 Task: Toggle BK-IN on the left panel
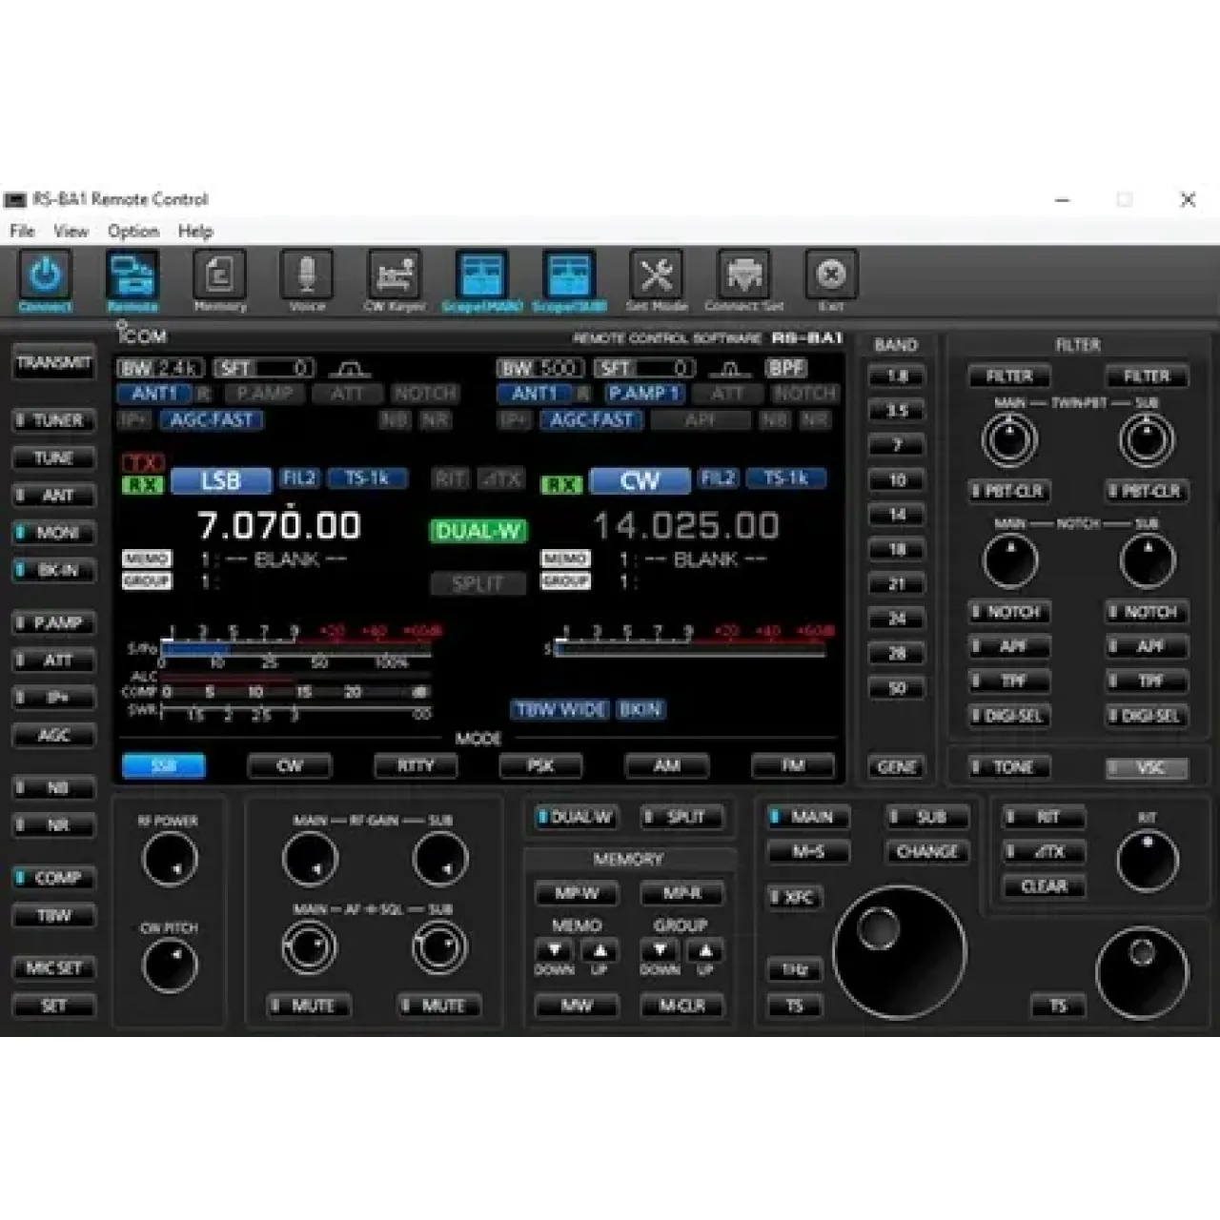click(53, 571)
